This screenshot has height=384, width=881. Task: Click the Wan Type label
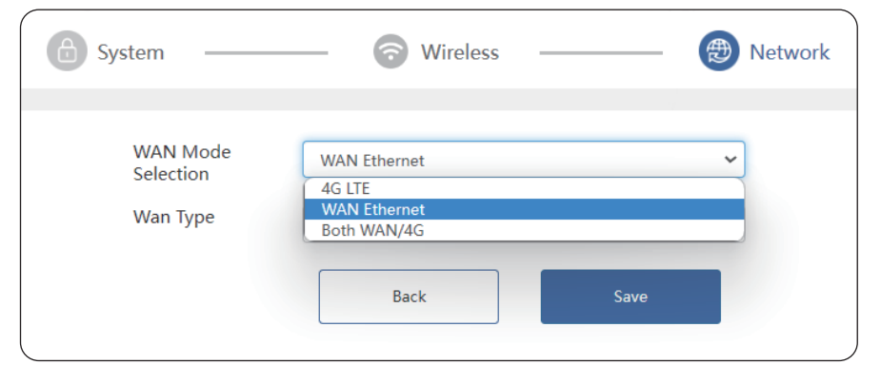click(173, 217)
